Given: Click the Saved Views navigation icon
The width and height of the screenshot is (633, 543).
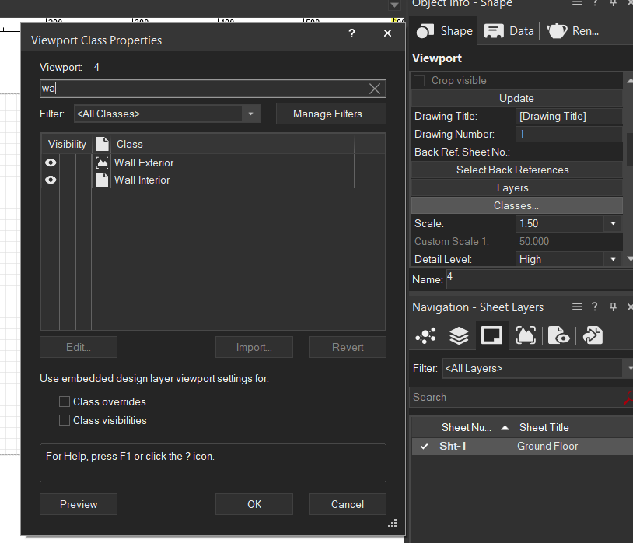Looking at the screenshot, I should tap(559, 335).
